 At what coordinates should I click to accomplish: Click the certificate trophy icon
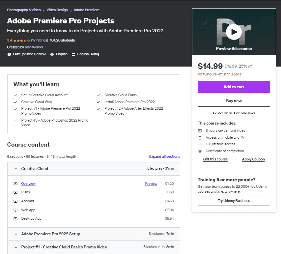tap(200, 151)
